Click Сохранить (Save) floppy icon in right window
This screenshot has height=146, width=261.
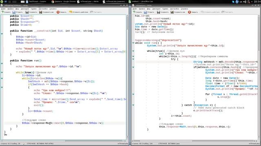tap(159, 12)
